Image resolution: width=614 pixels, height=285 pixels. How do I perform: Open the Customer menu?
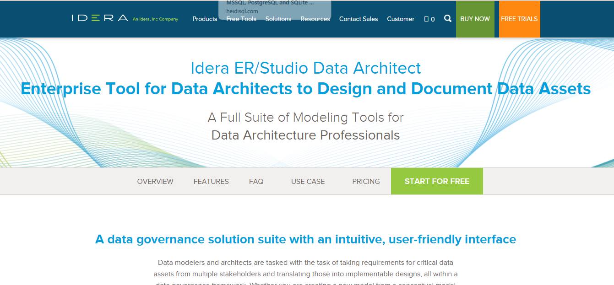(x=401, y=19)
